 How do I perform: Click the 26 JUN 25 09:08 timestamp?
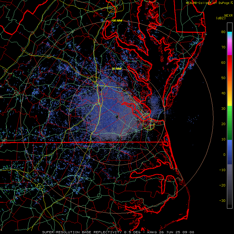177,232
